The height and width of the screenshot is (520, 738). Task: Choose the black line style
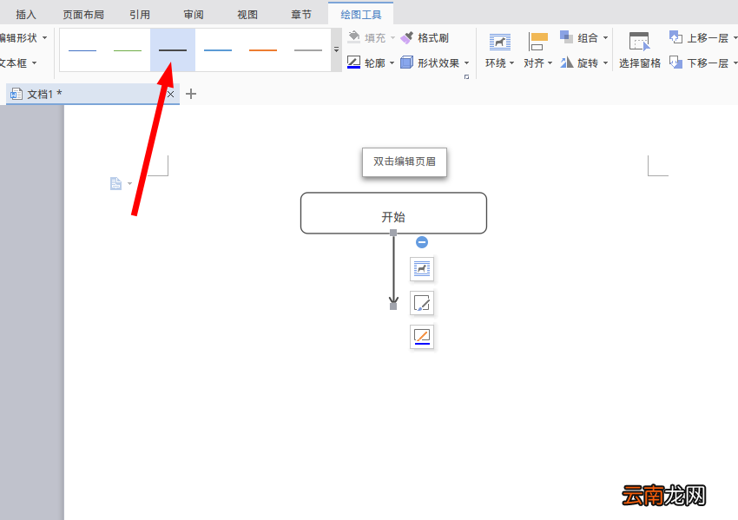click(173, 49)
